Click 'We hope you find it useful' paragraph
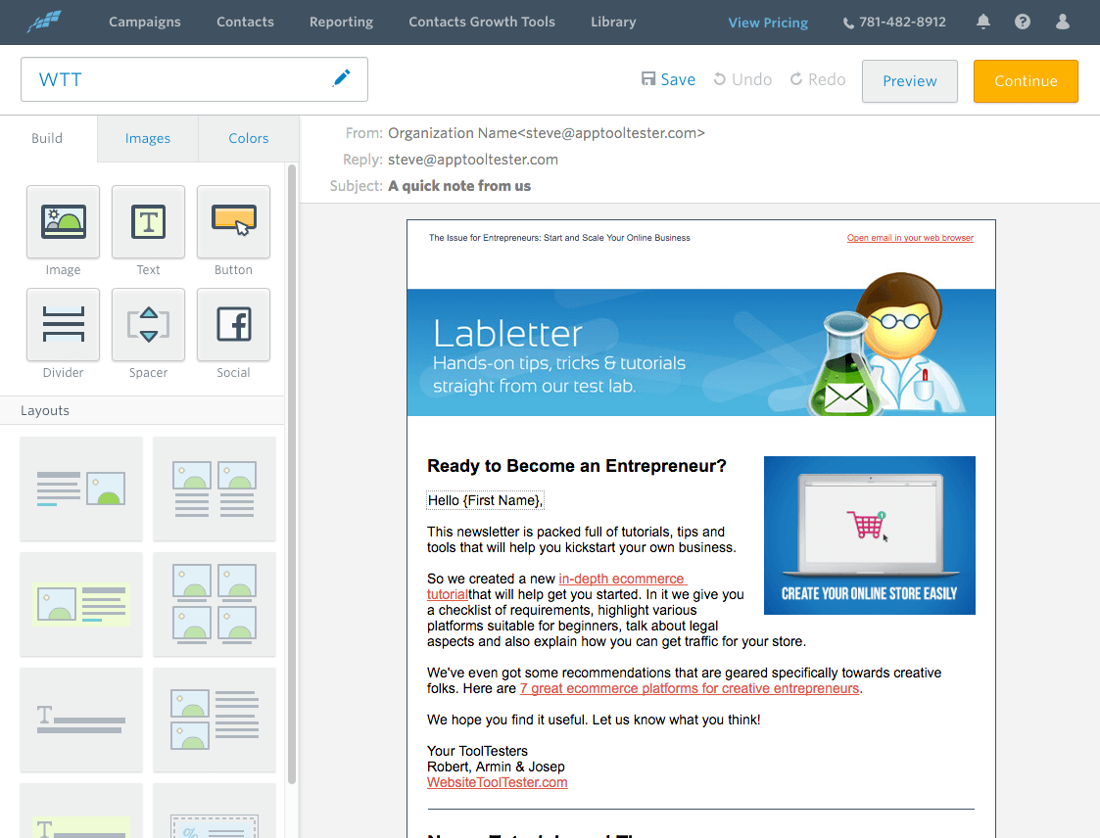This screenshot has width=1100, height=838. pos(594,720)
